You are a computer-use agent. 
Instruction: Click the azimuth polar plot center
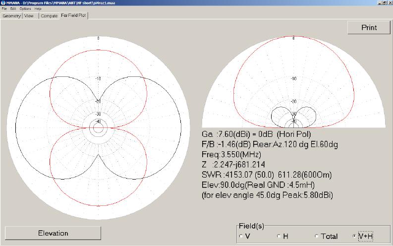98,127
